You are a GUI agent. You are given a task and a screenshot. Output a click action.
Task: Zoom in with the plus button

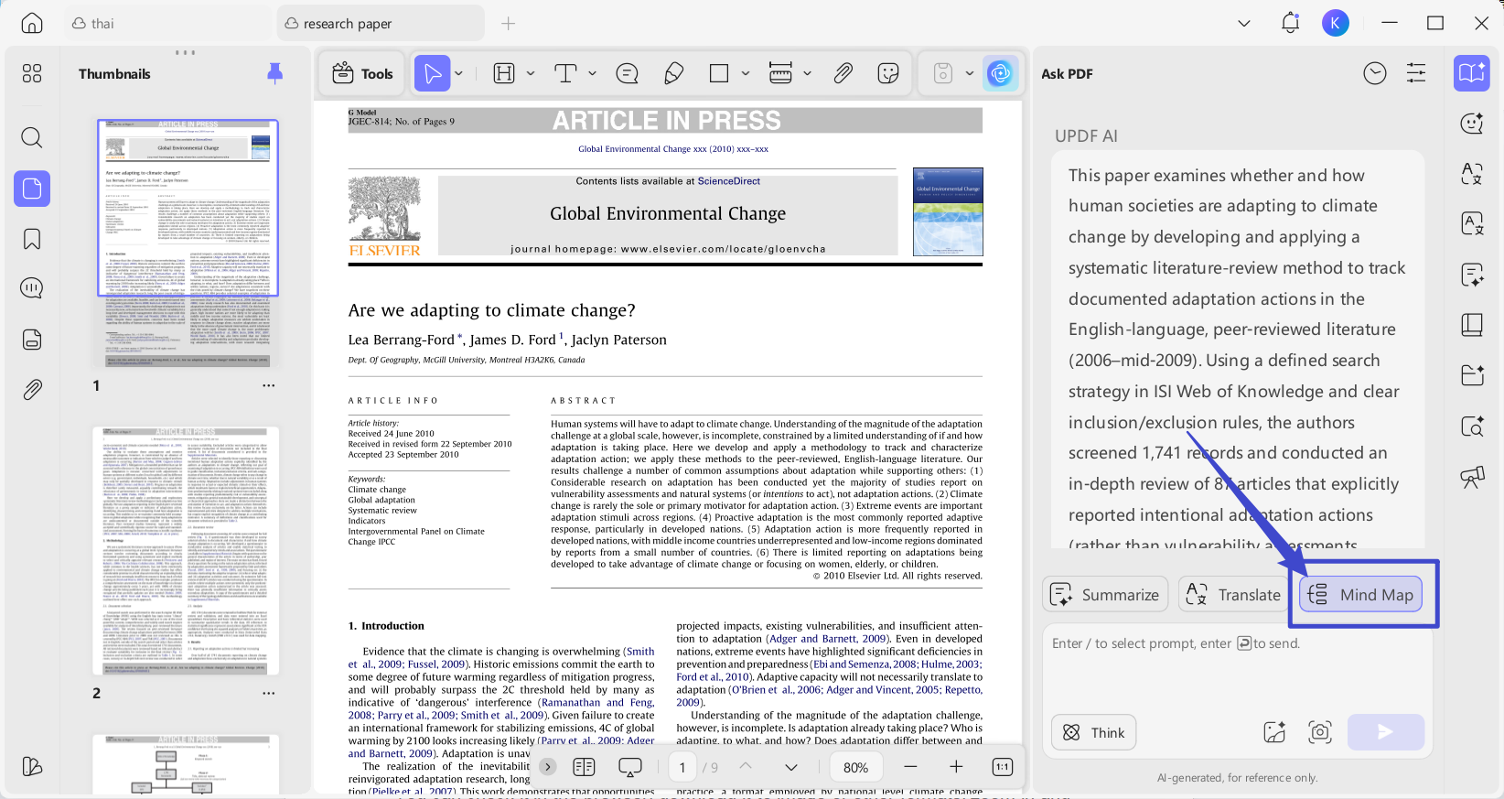pos(956,767)
